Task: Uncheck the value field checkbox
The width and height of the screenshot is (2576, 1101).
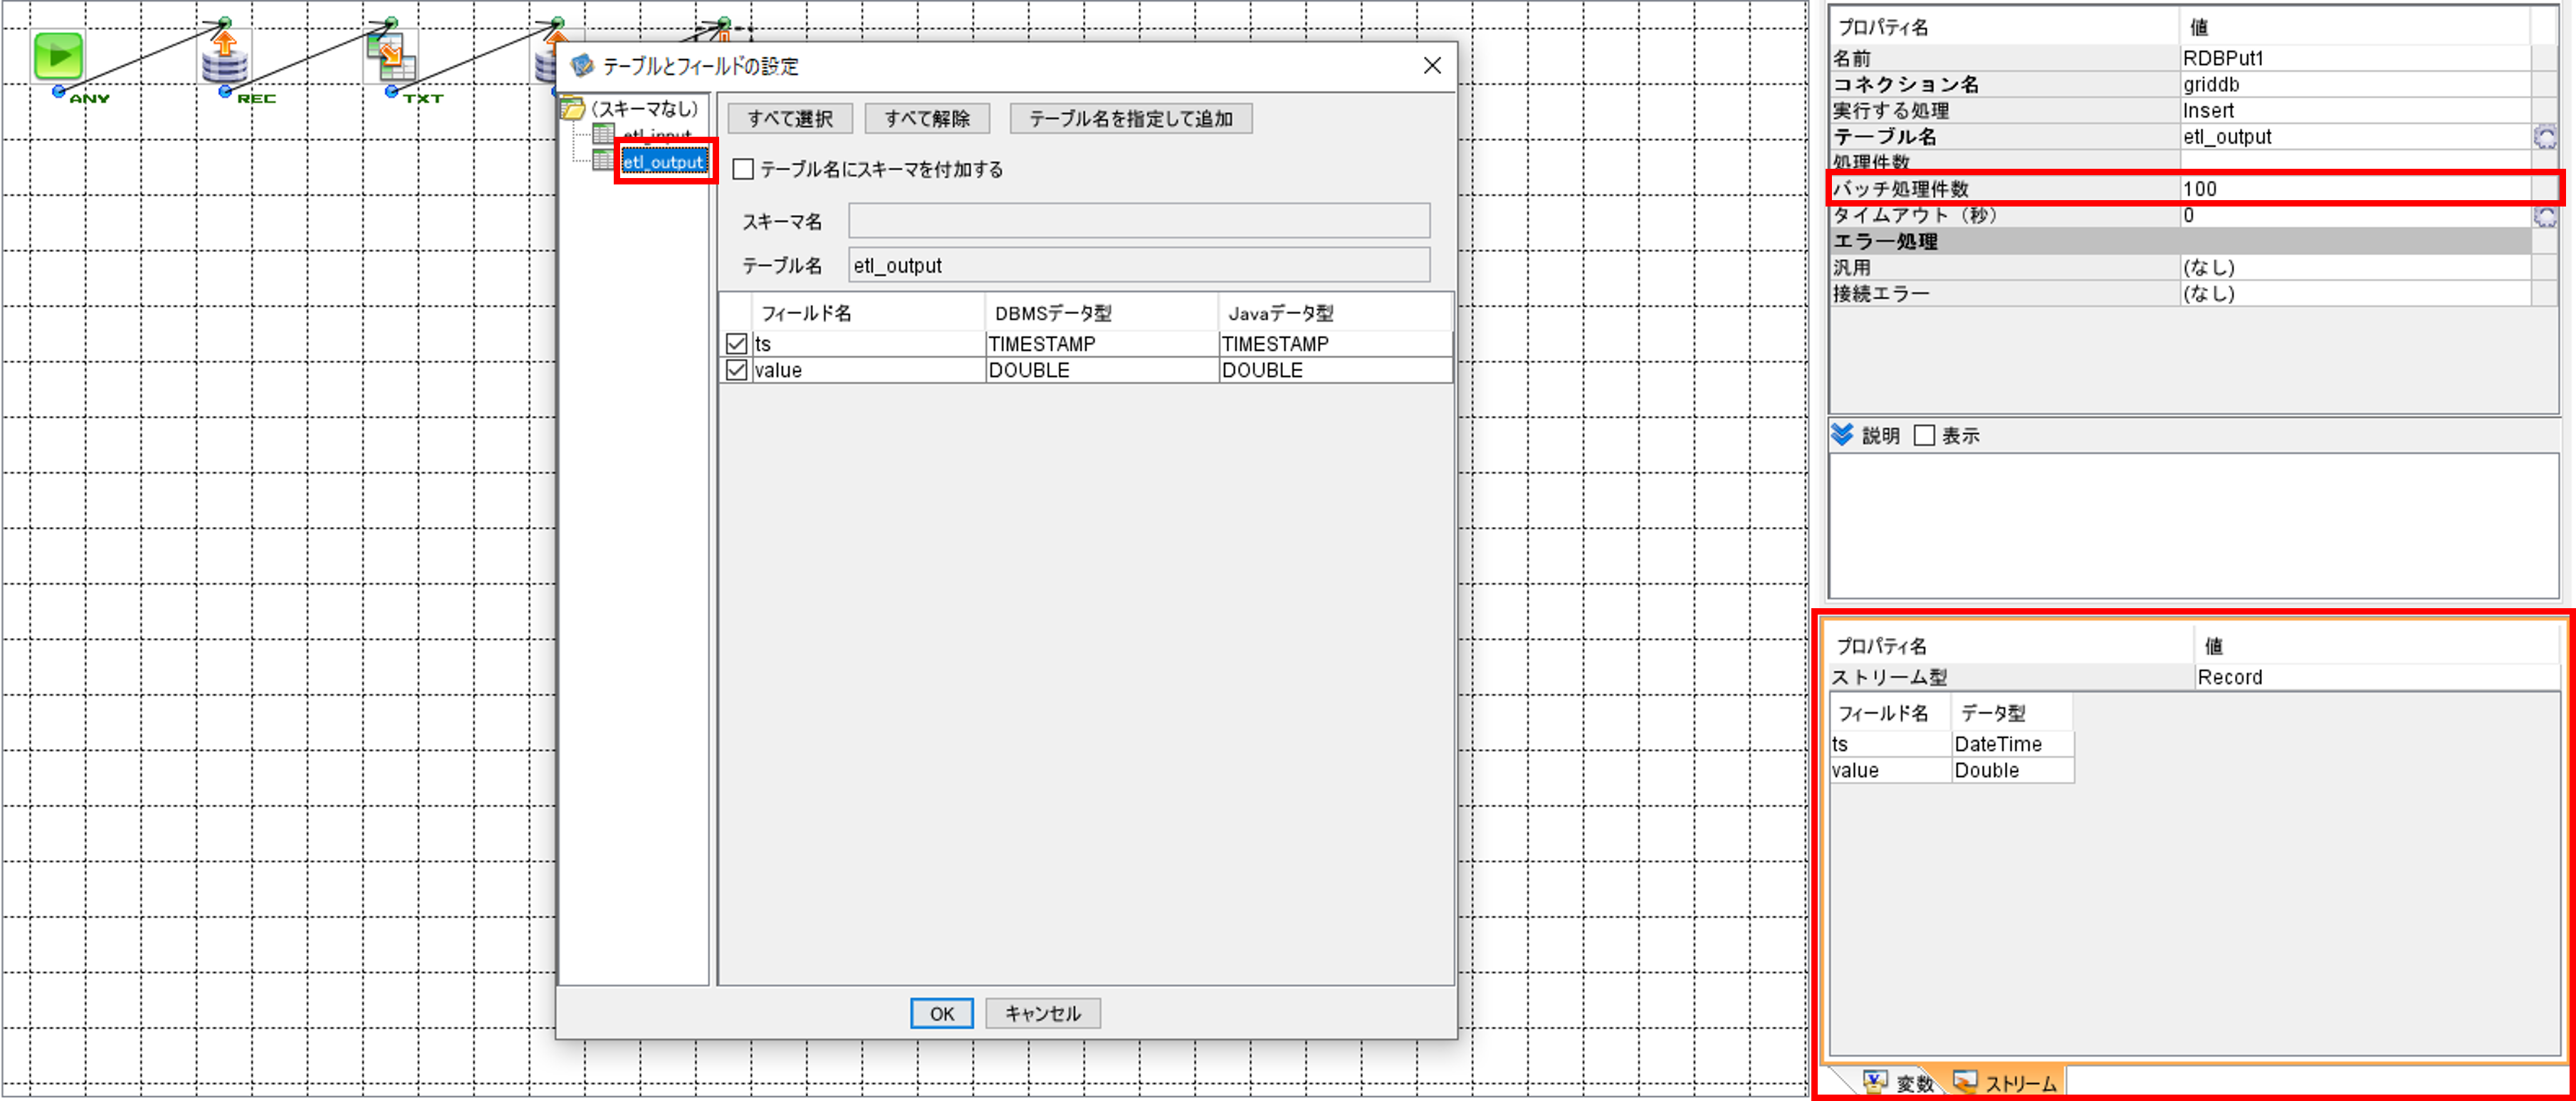Action: [737, 370]
